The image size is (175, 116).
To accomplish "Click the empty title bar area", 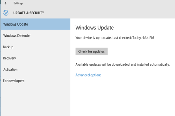I will coord(102,3).
